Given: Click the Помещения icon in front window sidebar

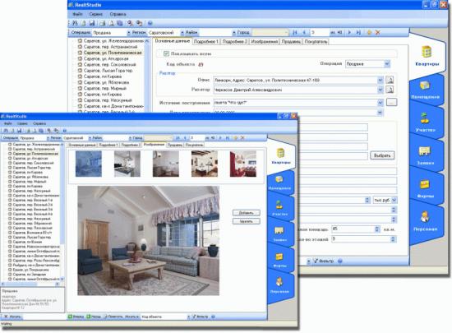Looking at the screenshot, I should [279, 179].
